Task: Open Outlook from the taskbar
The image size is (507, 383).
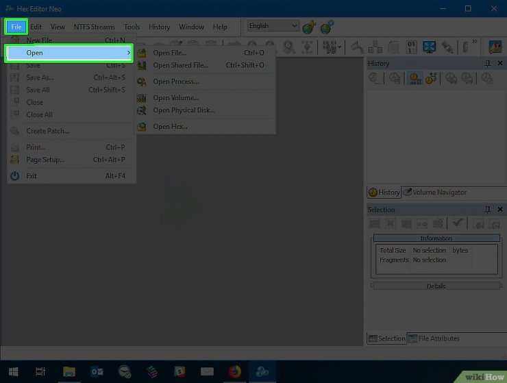Action: (97, 371)
